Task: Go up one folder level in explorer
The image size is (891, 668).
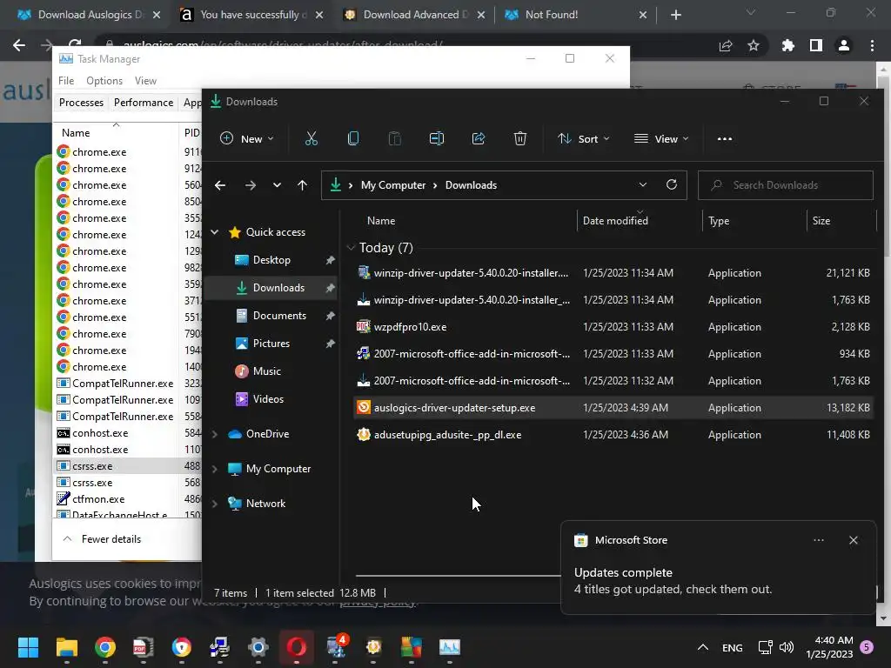Action: pos(302,185)
